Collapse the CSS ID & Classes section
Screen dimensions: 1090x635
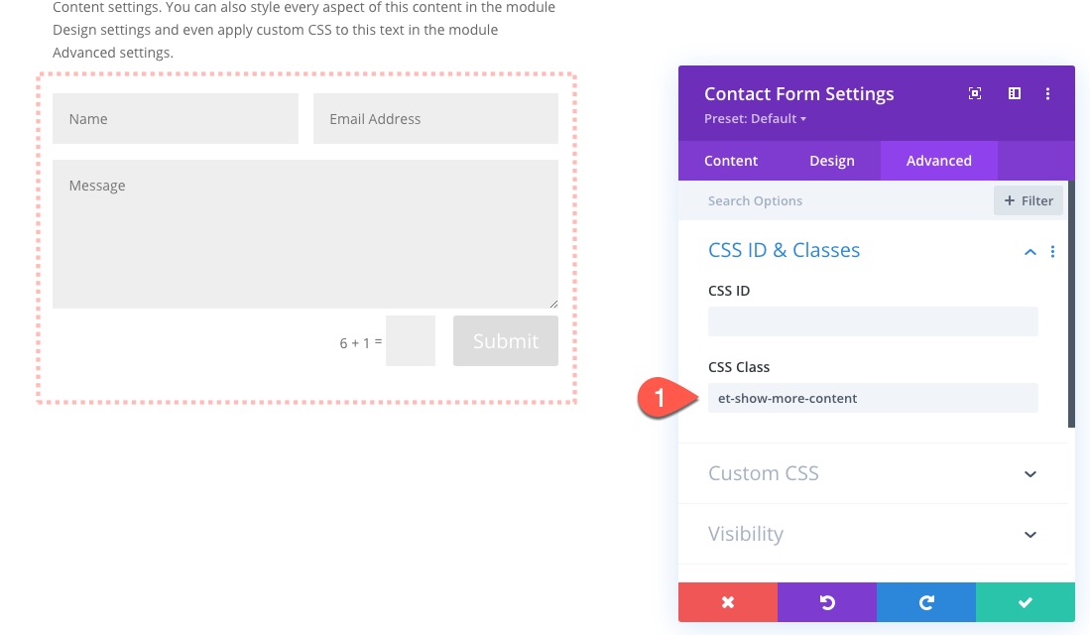(1029, 251)
